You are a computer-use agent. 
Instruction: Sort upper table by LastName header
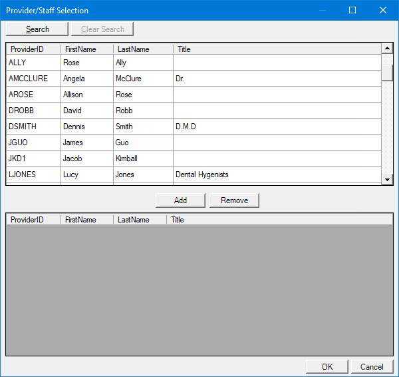coord(142,49)
